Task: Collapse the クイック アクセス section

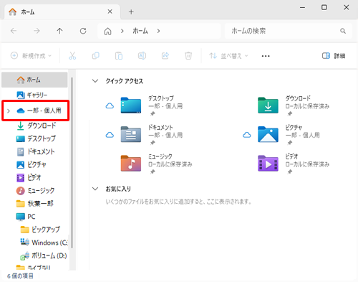Action: (x=95, y=81)
